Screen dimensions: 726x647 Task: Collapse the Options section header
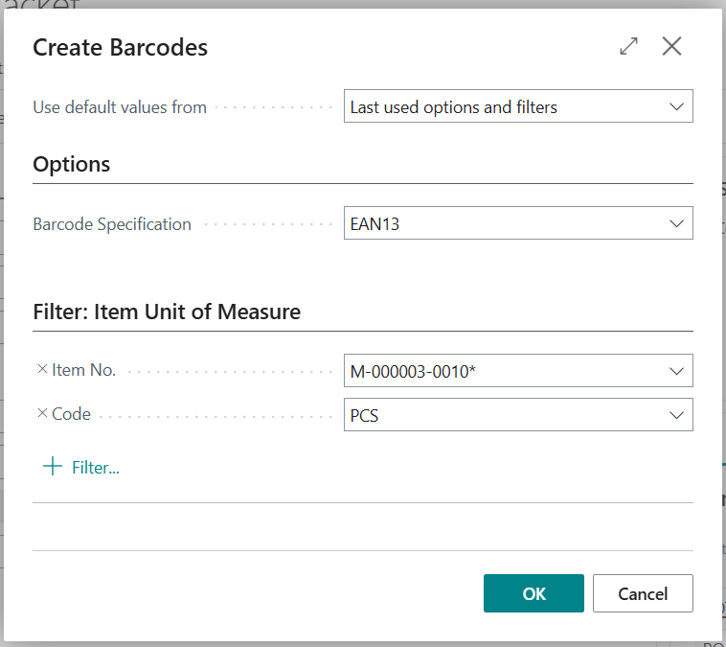point(71,164)
